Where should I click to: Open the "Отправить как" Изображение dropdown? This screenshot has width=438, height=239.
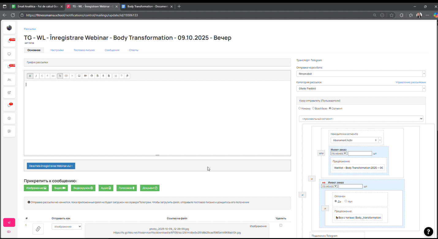coord(66,226)
